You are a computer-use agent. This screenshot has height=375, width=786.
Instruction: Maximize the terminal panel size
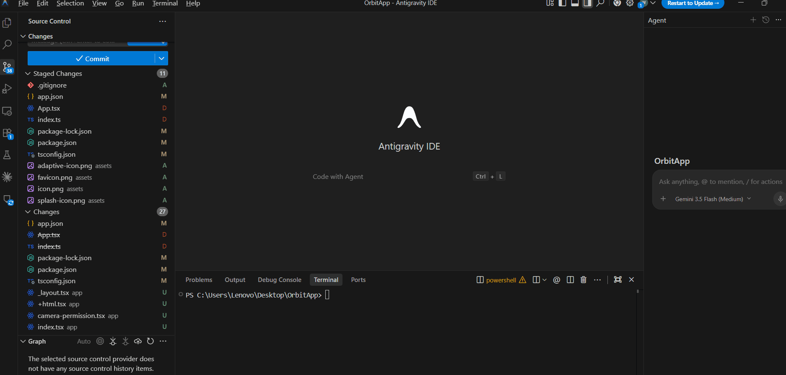pos(618,279)
